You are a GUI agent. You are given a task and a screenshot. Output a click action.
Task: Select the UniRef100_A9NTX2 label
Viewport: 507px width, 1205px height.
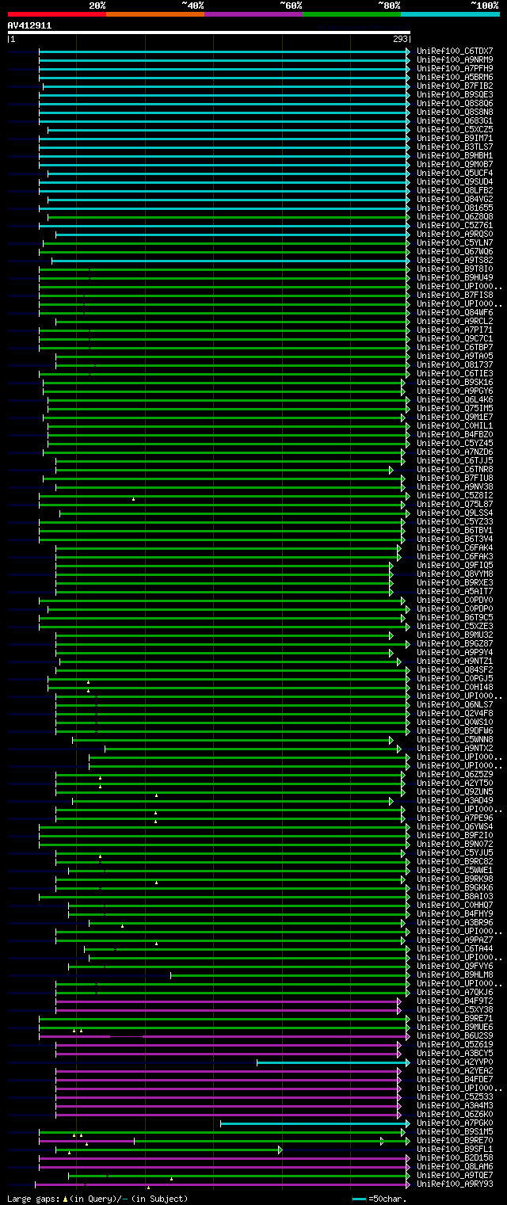pos(455,748)
